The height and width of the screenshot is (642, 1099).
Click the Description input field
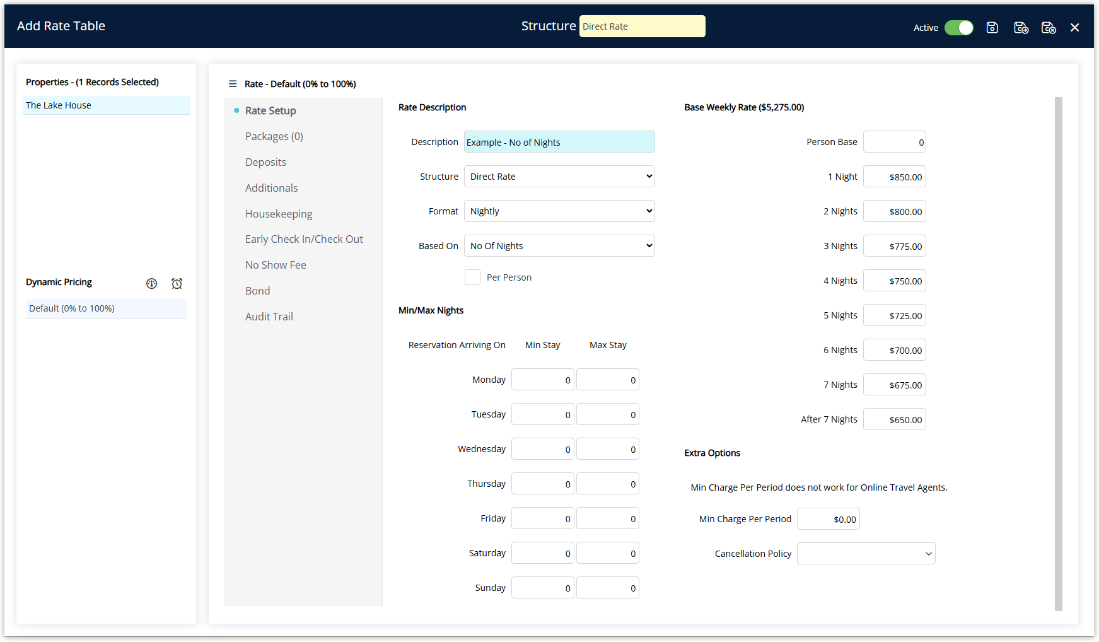[559, 142]
